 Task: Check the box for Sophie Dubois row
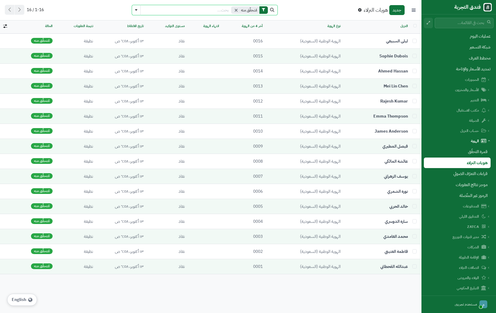point(415,56)
